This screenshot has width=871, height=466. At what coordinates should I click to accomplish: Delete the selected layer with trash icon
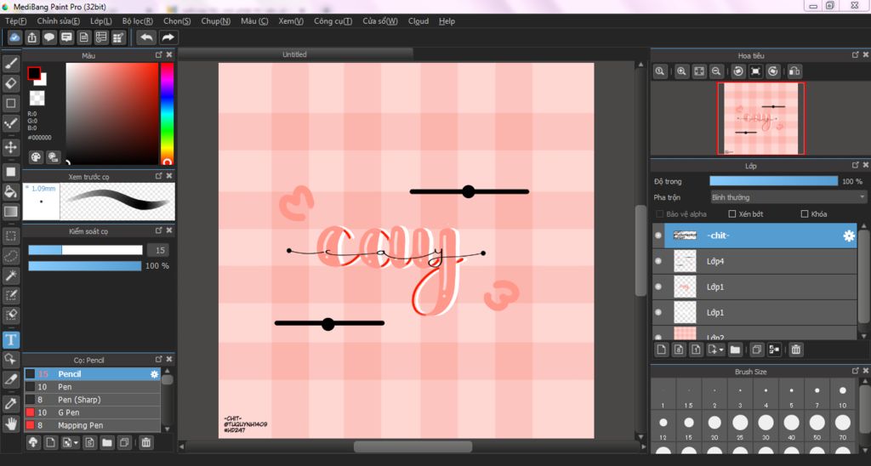coord(796,349)
